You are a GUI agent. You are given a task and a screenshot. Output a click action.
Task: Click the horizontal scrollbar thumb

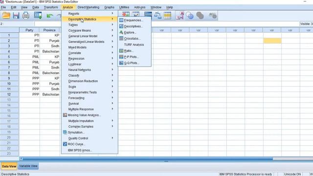pos(148,158)
